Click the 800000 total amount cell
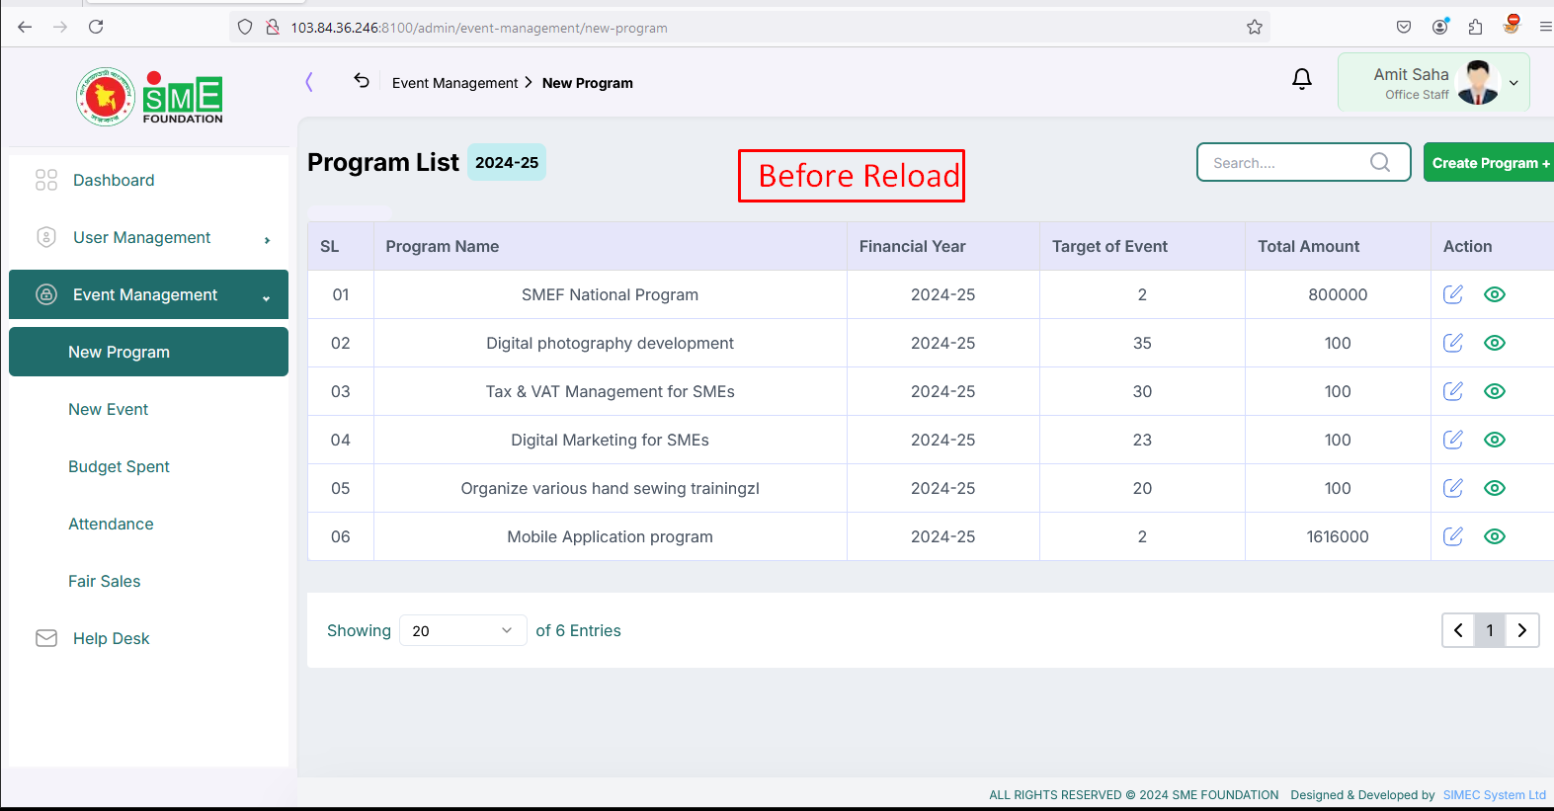Screen dimensions: 1554x811 tap(1338, 294)
